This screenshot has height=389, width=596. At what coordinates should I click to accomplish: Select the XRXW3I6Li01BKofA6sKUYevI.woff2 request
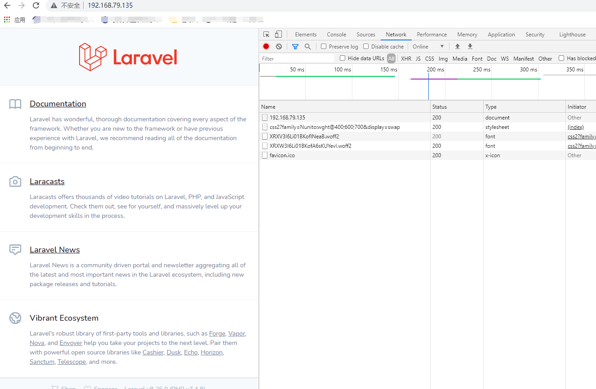427,146
